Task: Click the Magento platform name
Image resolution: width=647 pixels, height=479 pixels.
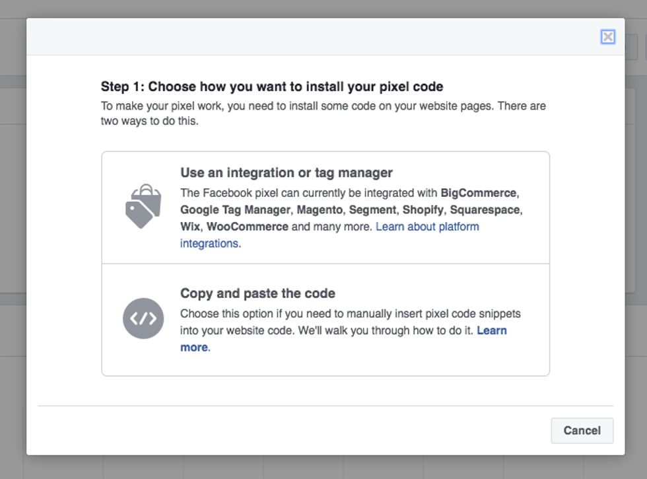Action: [320, 209]
